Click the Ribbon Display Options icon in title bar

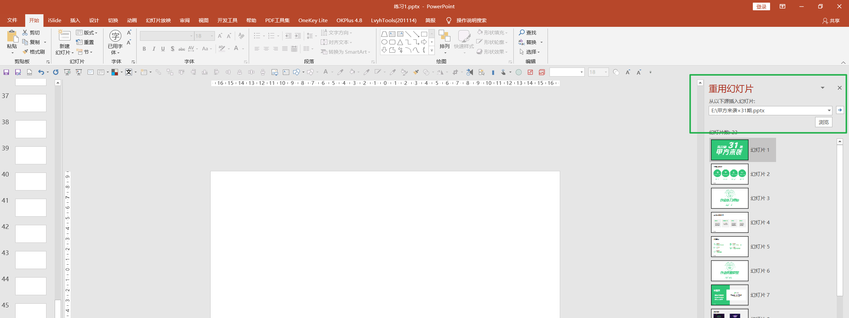coord(782,7)
